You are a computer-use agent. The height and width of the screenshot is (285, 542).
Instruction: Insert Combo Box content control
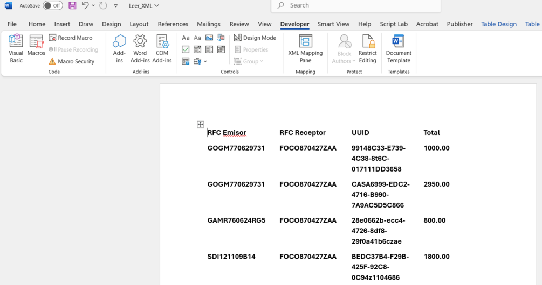[197, 49]
